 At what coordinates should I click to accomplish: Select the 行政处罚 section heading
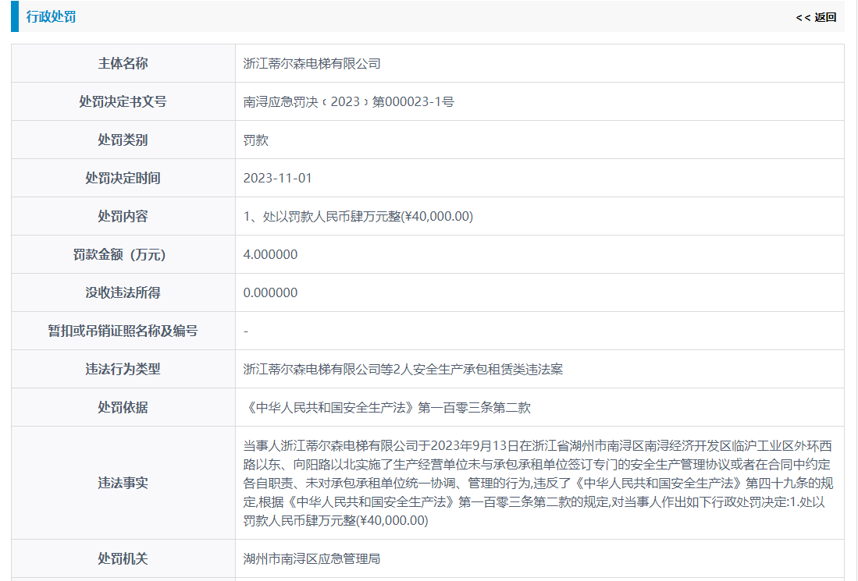point(51,16)
